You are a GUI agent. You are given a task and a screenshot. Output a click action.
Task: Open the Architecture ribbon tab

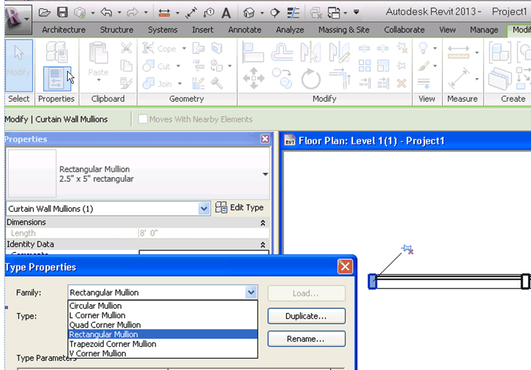click(63, 30)
